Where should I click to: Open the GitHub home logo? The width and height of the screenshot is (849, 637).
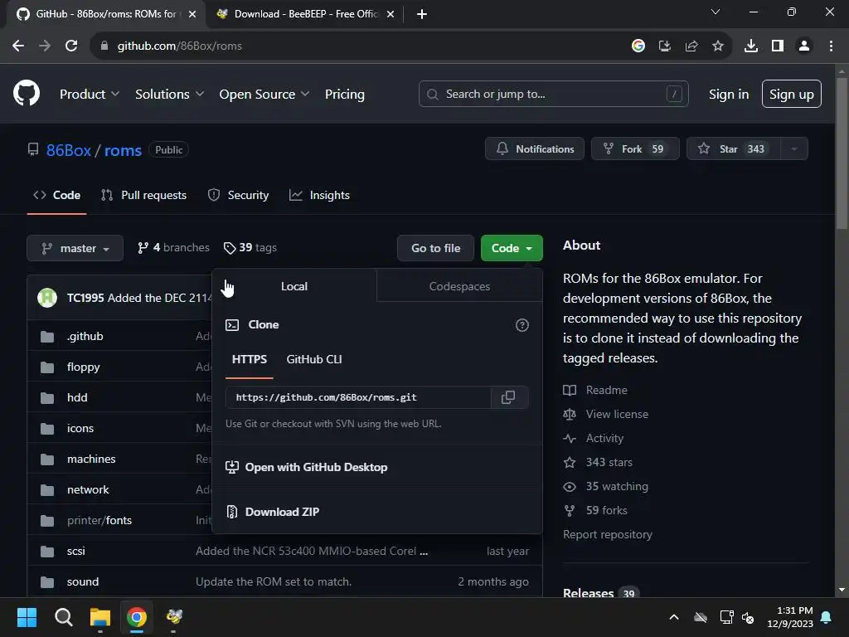[x=26, y=93]
